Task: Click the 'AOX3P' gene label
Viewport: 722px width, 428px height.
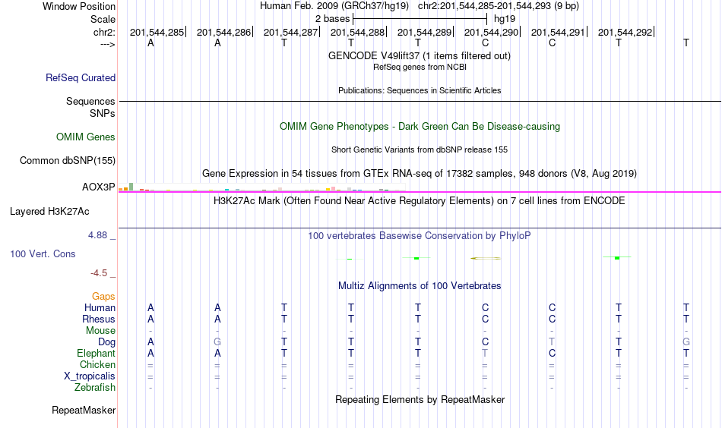Action: (x=99, y=187)
